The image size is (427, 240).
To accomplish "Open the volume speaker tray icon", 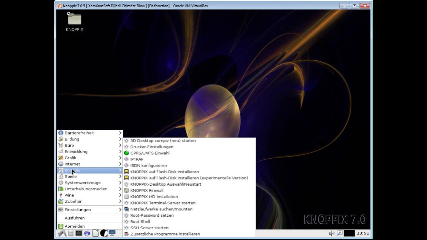I will [332, 233].
